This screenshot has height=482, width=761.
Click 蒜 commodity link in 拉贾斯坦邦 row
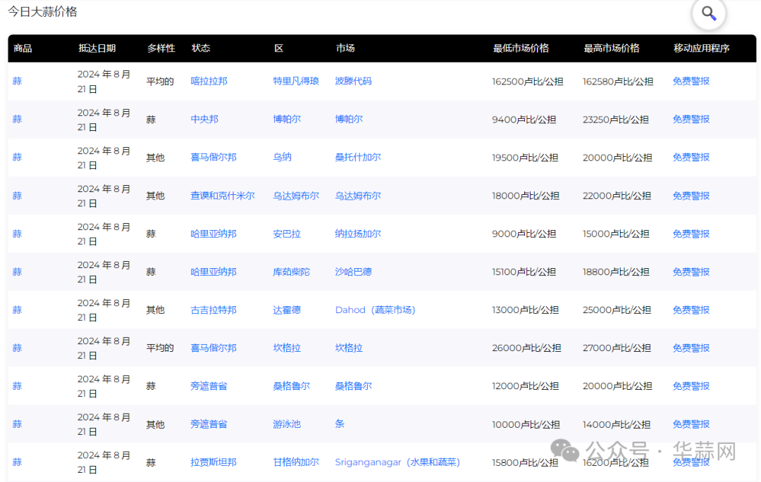[17, 462]
